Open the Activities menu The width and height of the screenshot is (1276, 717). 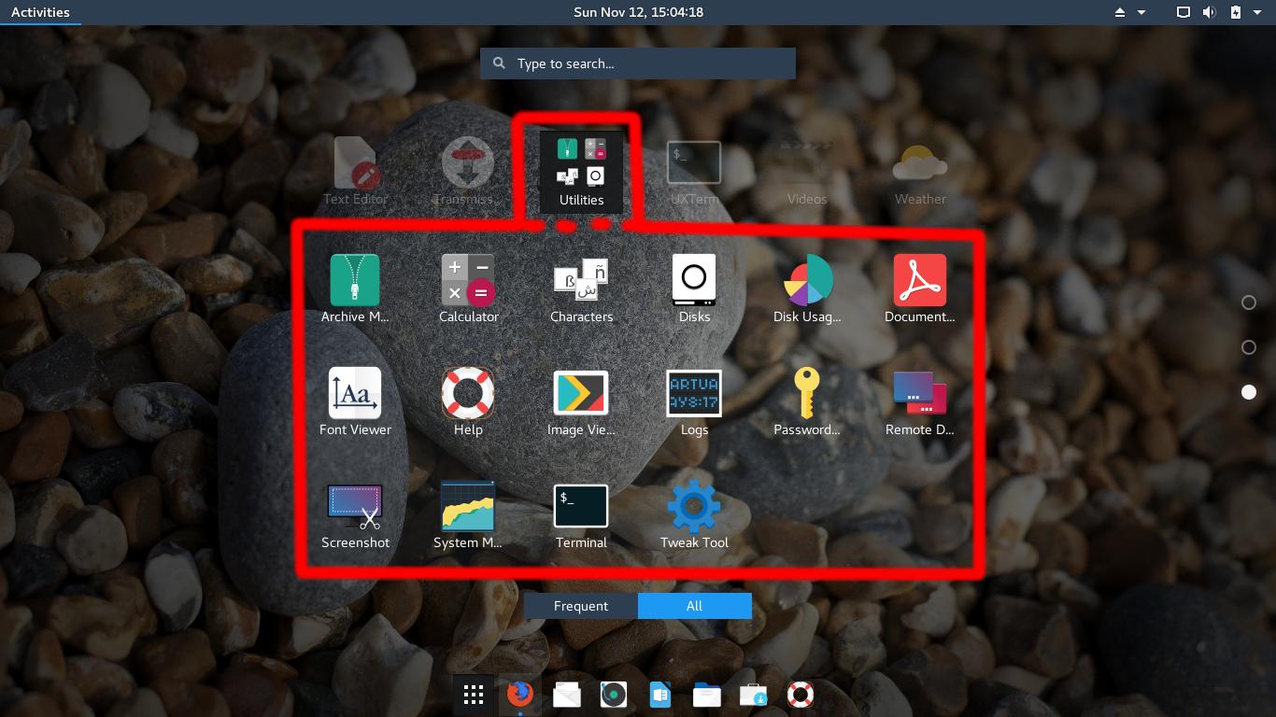click(x=40, y=12)
